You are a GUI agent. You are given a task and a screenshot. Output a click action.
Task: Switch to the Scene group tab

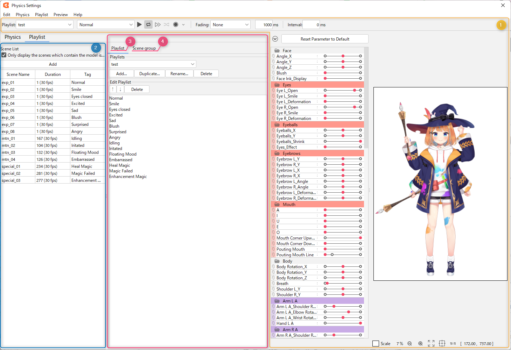click(144, 48)
